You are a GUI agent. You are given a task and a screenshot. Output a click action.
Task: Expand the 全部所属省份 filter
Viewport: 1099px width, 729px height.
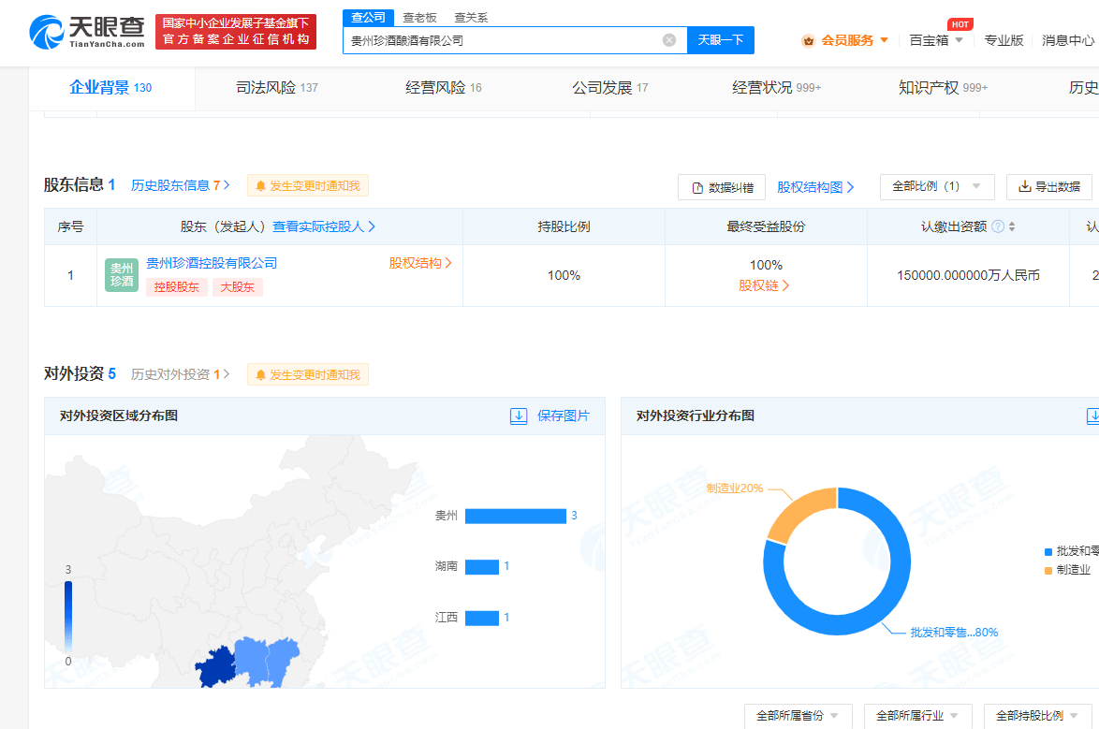(799, 716)
